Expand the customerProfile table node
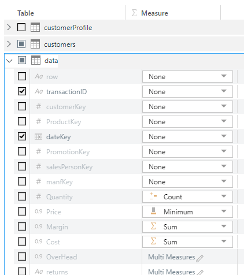 9,27
